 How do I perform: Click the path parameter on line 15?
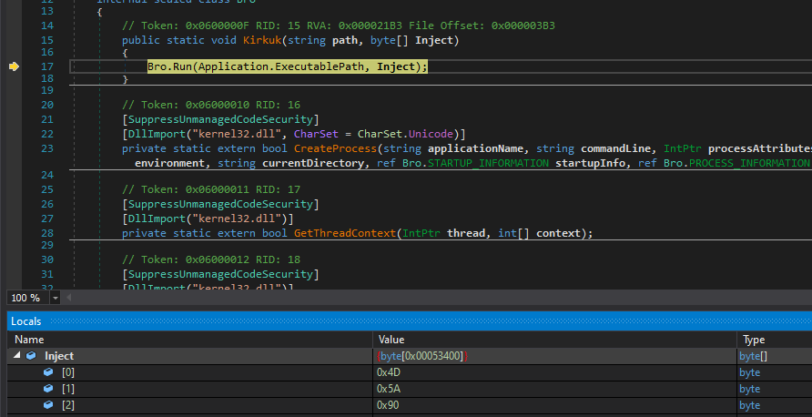point(345,40)
